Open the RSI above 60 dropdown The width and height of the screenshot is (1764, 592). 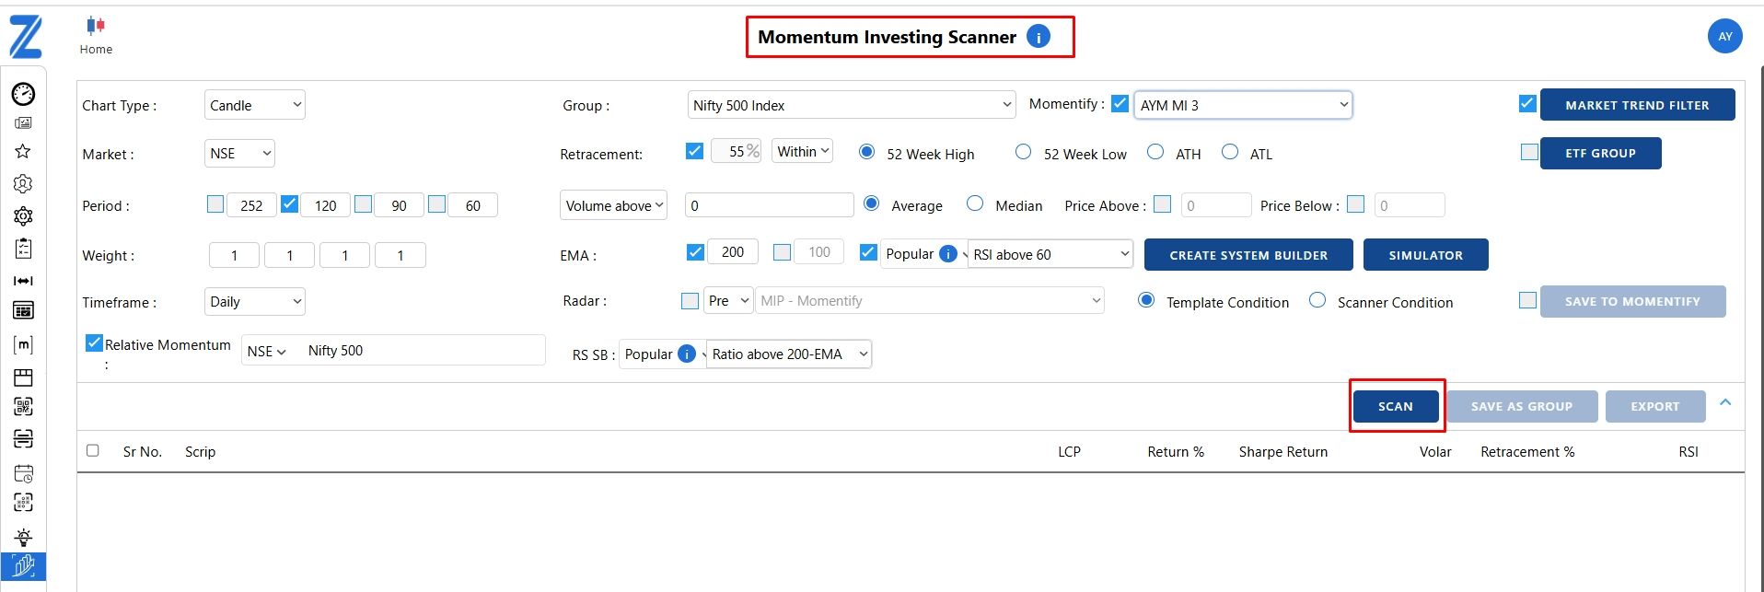[x=1050, y=254]
